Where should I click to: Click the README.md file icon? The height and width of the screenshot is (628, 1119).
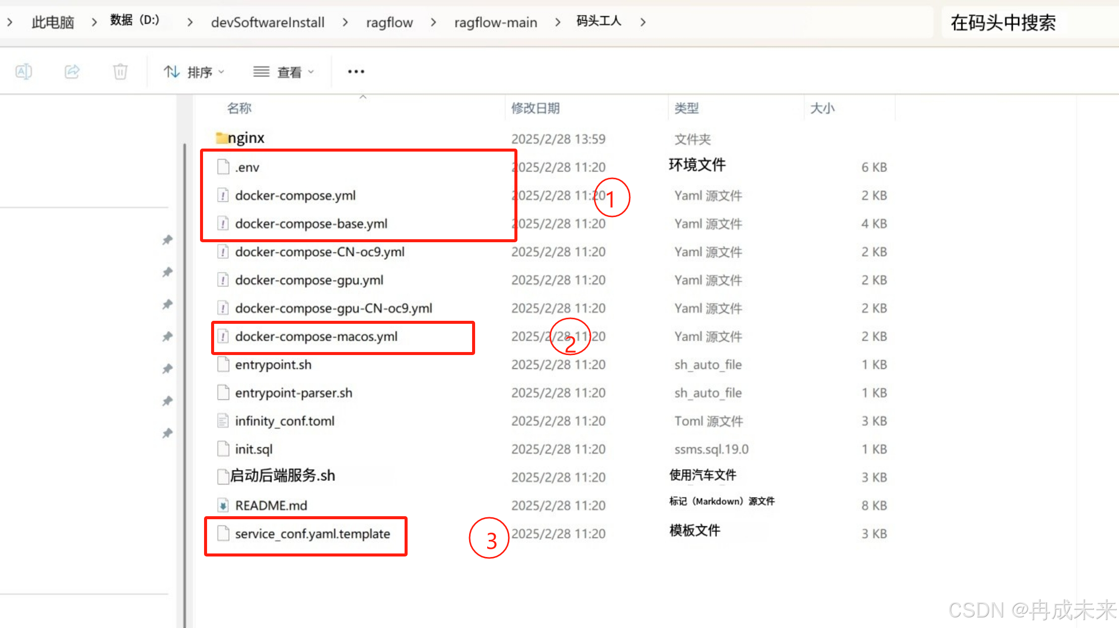(x=223, y=505)
